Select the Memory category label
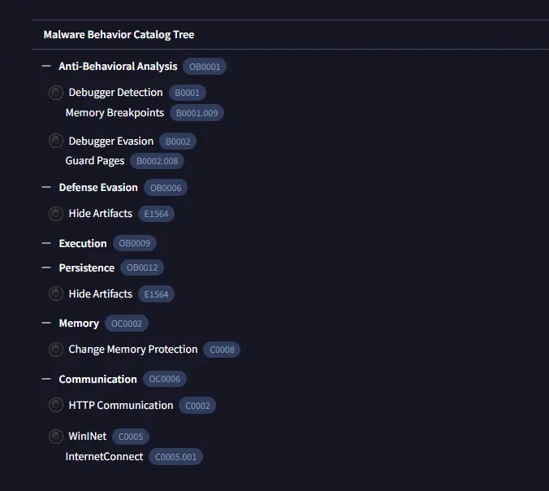549x491 pixels. coord(79,323)
